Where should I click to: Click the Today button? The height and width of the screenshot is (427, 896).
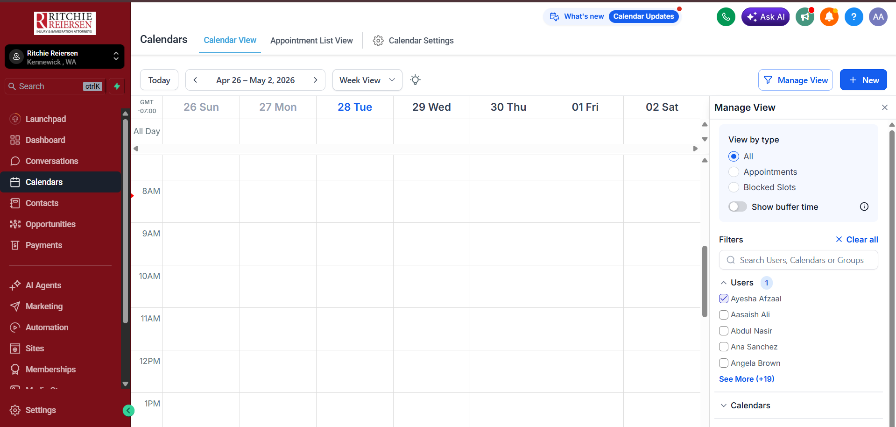coord(159,80)
